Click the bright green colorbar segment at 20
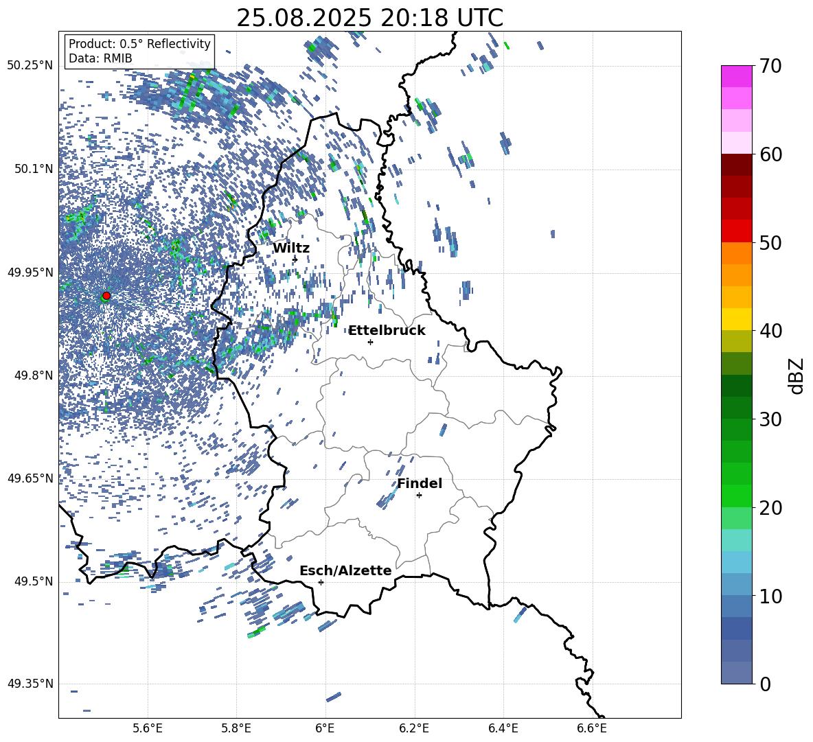813x742 pixels. 736,496
